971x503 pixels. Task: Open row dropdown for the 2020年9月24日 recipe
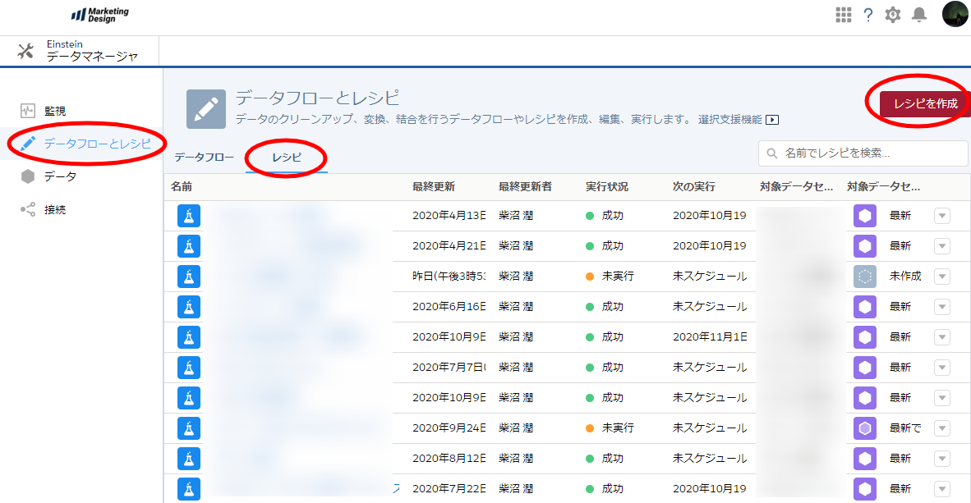tap(942, 428)
